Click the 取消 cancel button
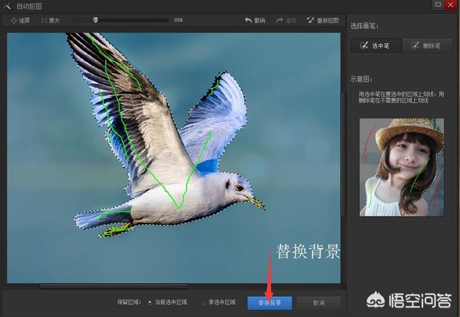 point(318,303)
